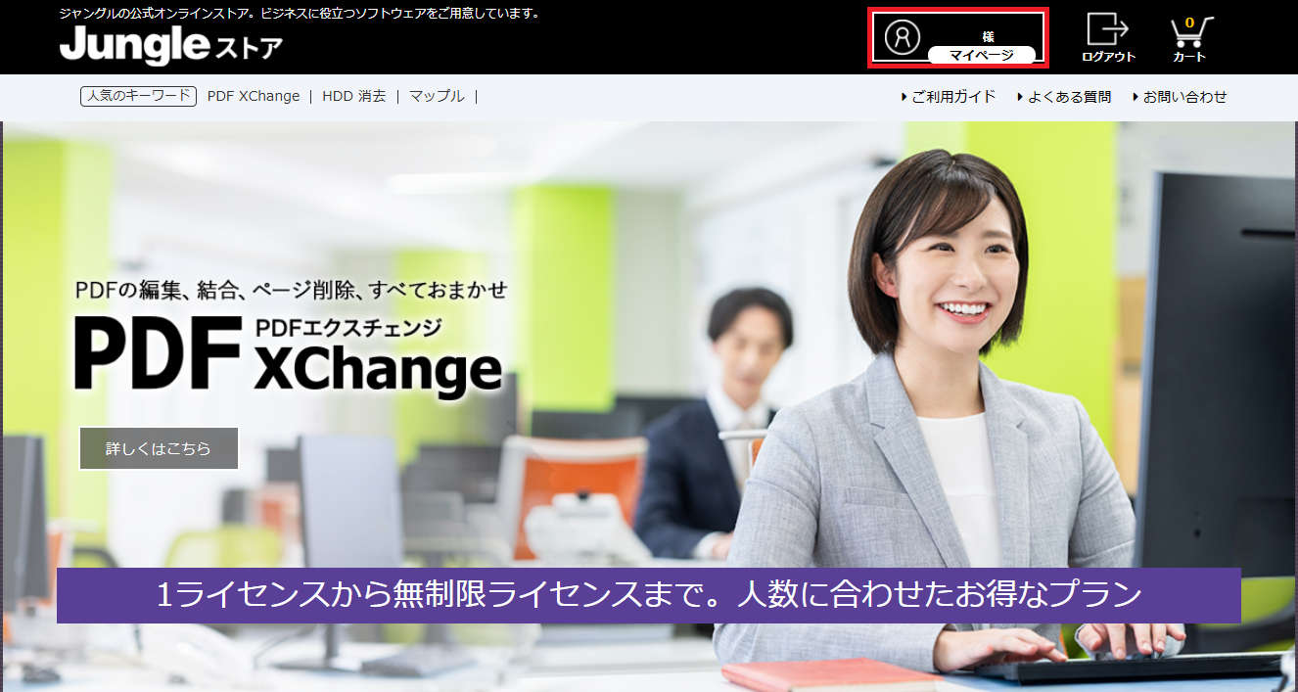Open the ご利用ガイド link
Viewport: 1298px width, 692px height.
pyautogui.click(x=949, y=96)
